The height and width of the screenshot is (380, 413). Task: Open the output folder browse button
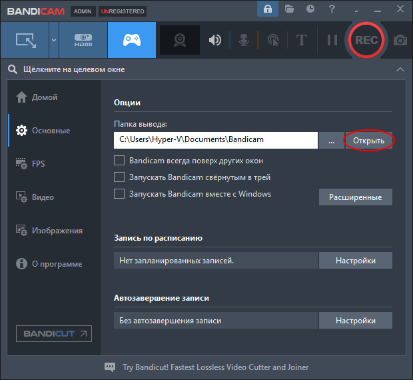[x=331, y=141]
